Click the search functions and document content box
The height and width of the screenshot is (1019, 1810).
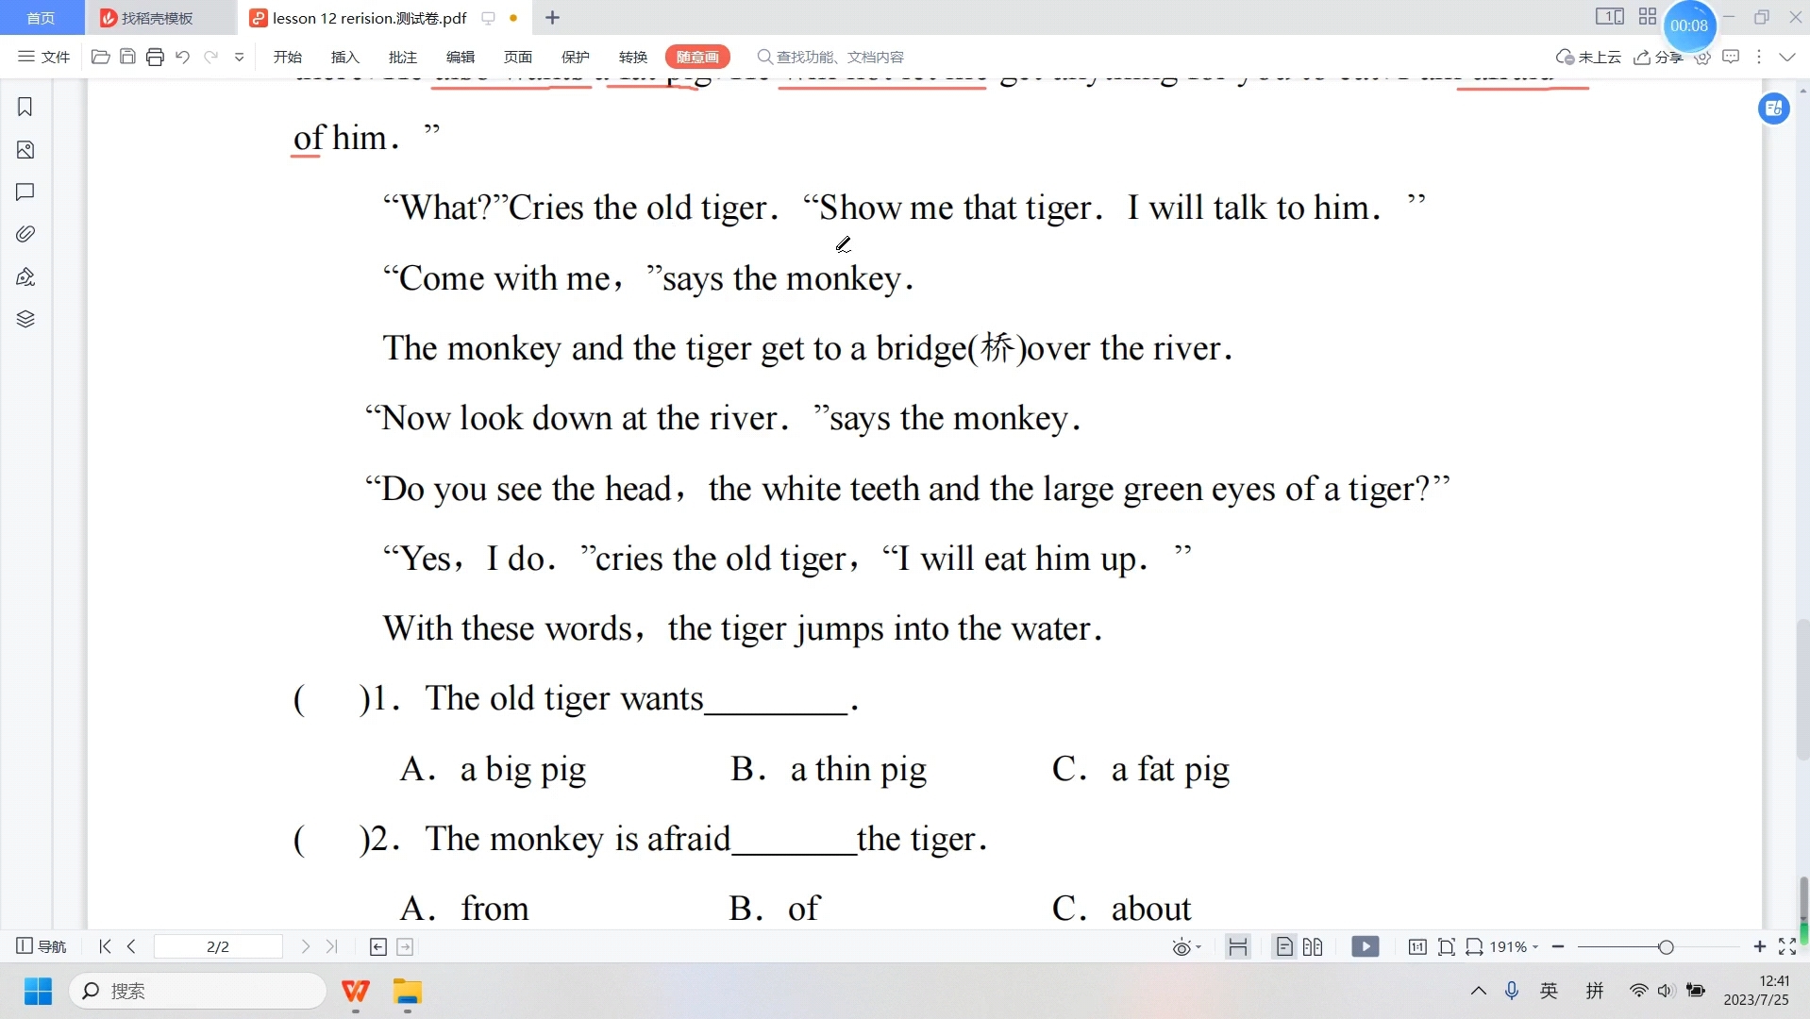(x=831, y=57)
